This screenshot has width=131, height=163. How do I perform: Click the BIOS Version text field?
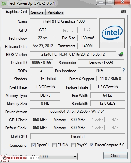pos(73,54)
